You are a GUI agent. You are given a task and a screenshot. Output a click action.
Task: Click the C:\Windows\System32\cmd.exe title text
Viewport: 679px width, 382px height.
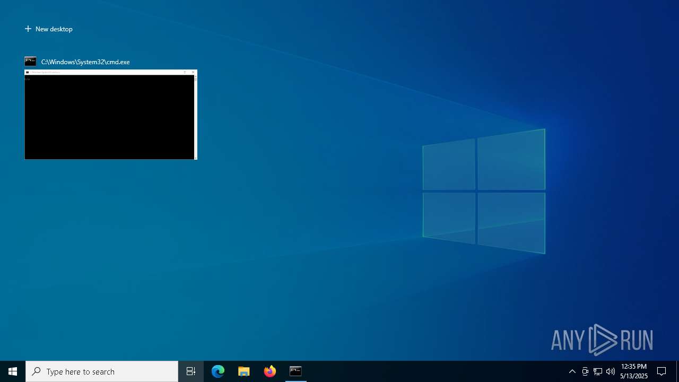pos(85,62)
